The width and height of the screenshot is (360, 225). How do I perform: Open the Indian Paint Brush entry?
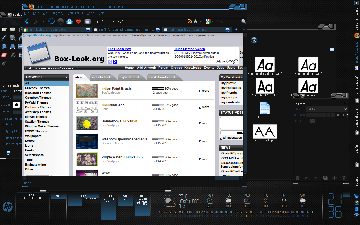tap(116, 89)
